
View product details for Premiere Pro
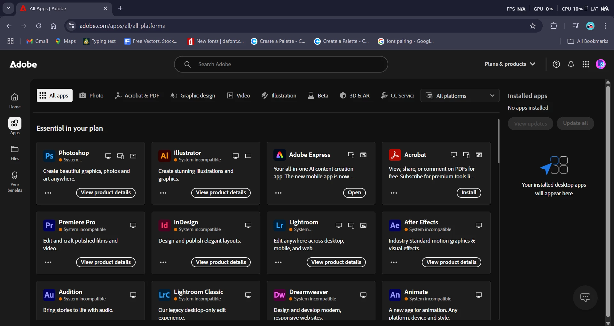(106, 262)
